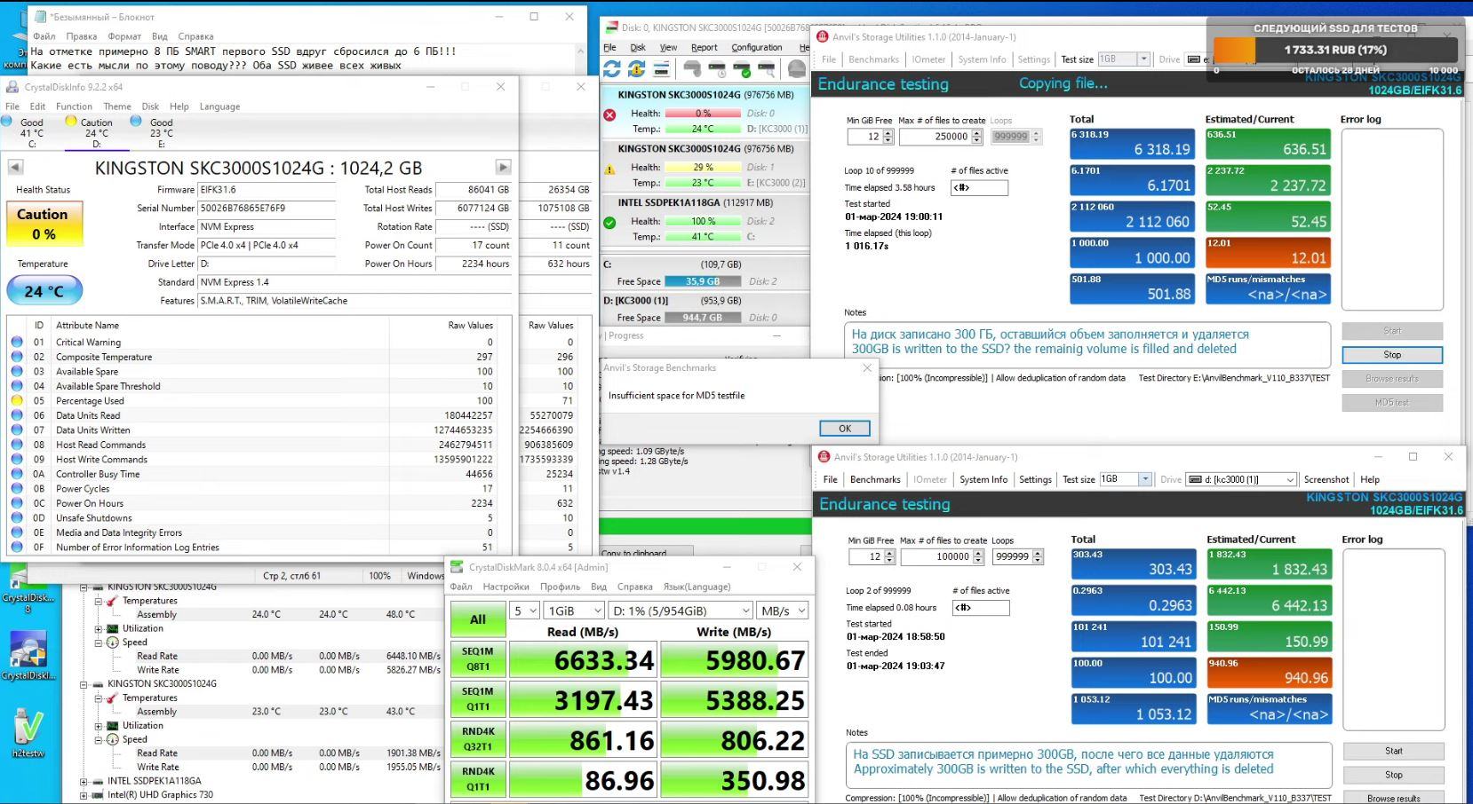Click the orange donation progress bar showing 1733.31 RUB
The height and width of the screenshot is (804, 1473).
point(1334,50)
